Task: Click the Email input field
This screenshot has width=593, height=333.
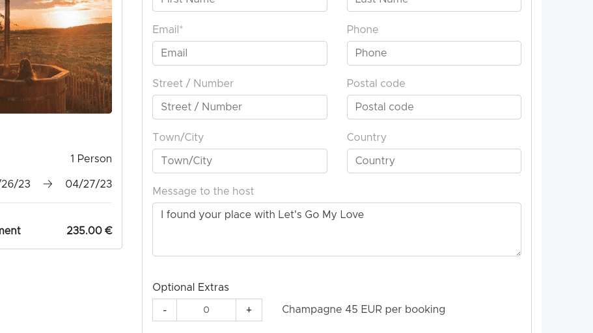Action: click(240, 53)
